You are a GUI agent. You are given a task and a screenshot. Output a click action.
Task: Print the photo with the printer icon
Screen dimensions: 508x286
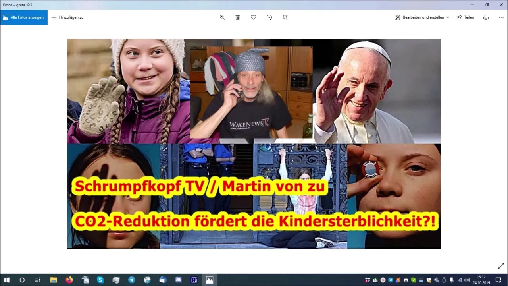pos(486,17)
